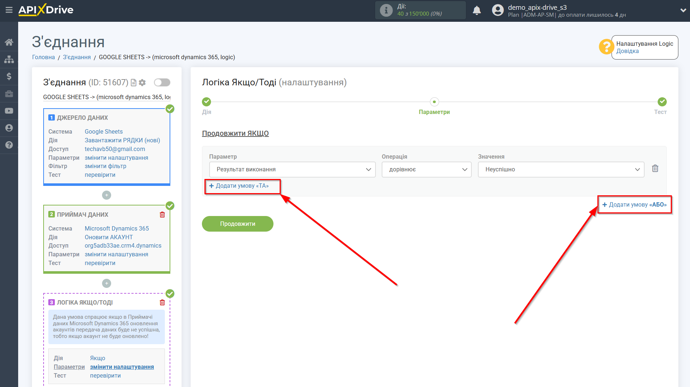Click 'Microsoft Dynamics 365' system link
690x387 pixels.
[117, 228]
